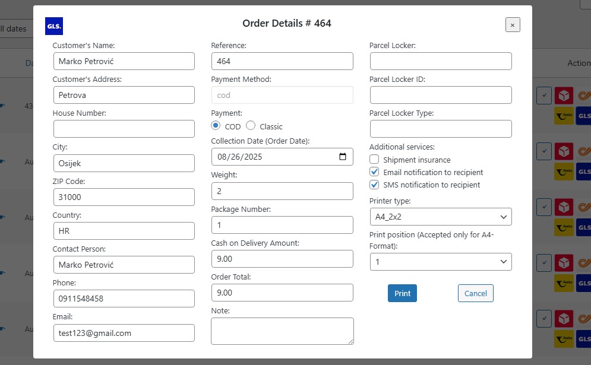Open the Printer type dropdown
This screenshot has width=591, height=365.
(x=440, y=217)
